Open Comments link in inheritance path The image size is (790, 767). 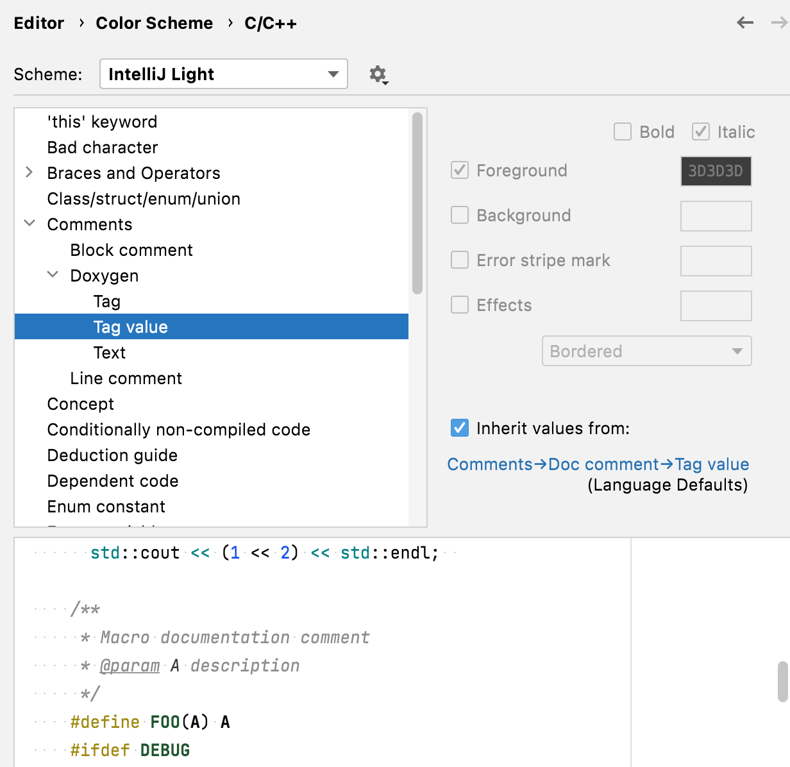click(x=490, y=464)
